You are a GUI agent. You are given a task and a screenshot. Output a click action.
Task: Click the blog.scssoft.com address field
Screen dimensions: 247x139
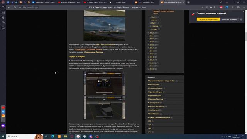click(30, 7)
